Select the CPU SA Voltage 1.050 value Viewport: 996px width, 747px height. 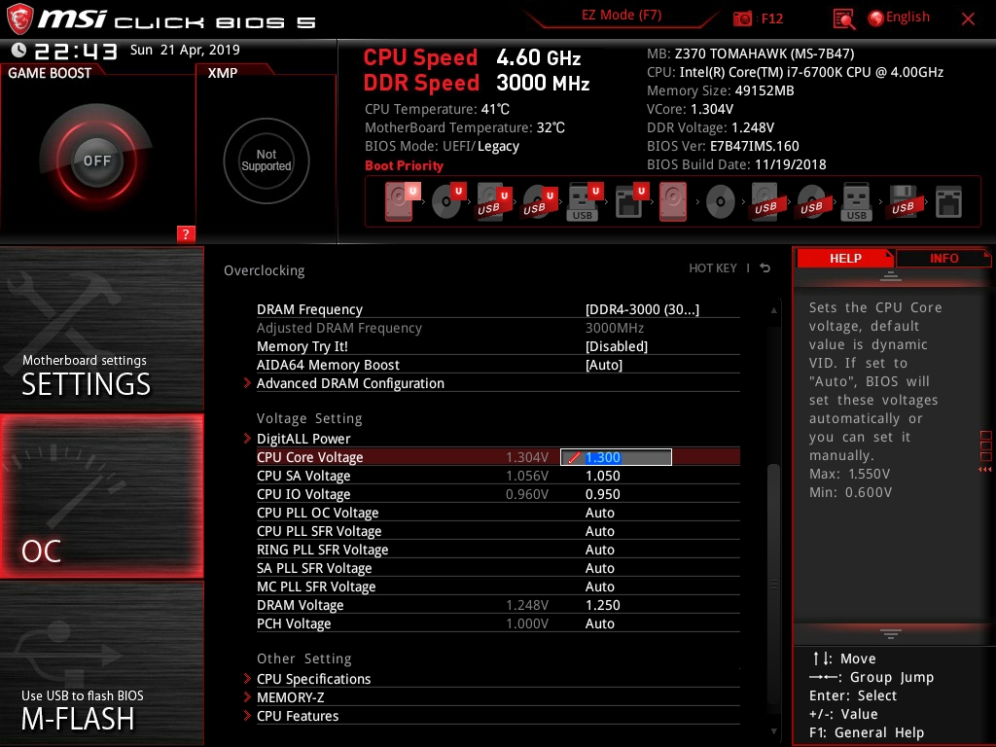602,476
